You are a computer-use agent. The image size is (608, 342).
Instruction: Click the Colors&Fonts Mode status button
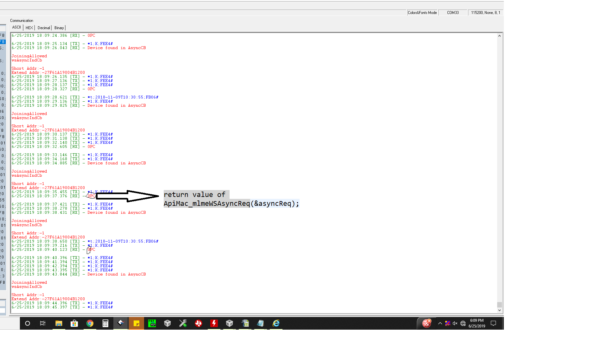(x=422, y=13)
